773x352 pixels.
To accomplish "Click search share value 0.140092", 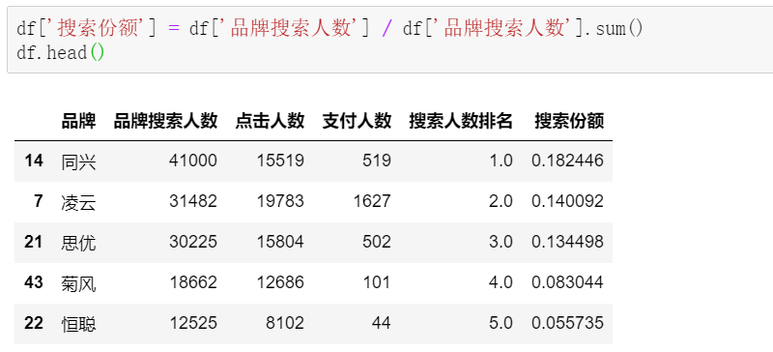I will click(567, 201).
